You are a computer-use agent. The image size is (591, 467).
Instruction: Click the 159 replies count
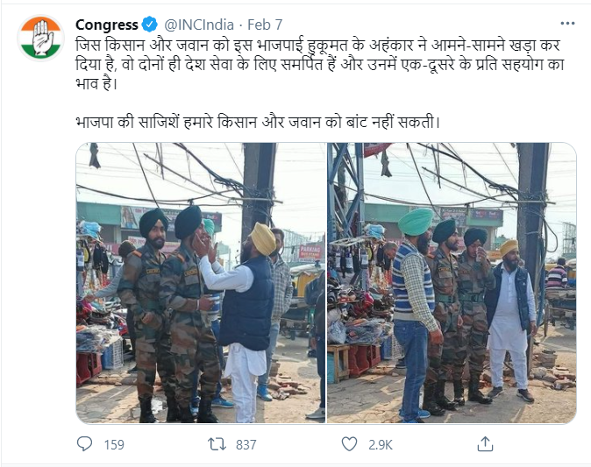pyautogui.click(x=114, y=445)
